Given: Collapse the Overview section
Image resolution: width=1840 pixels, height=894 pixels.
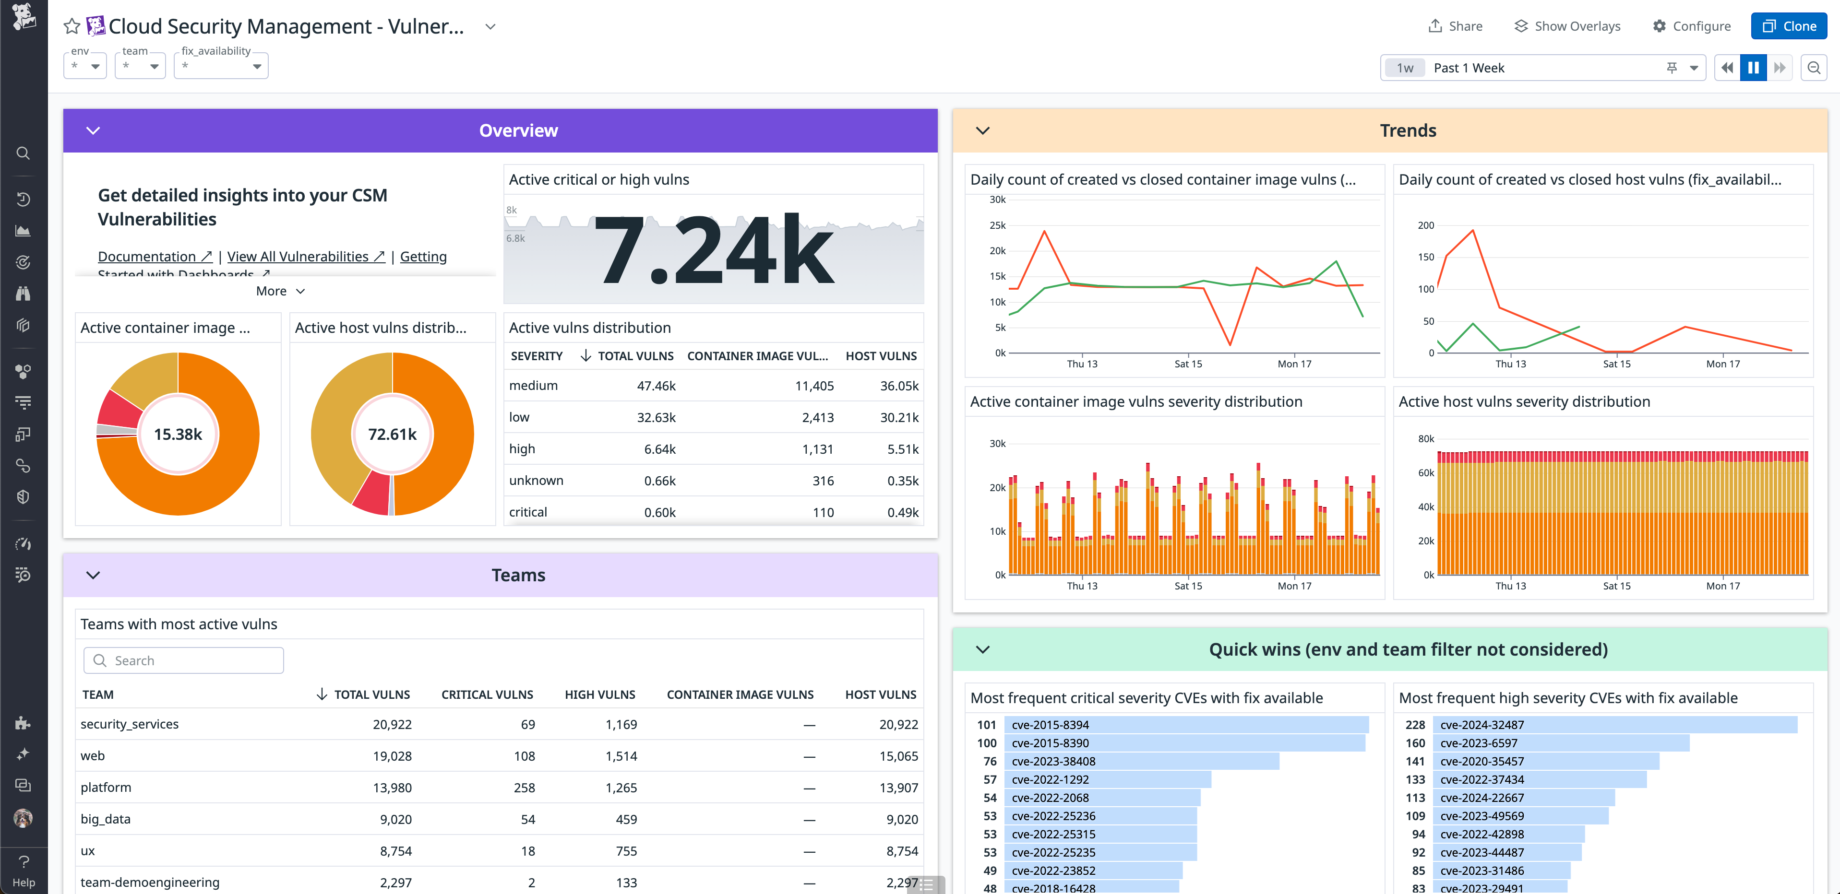Looking at the screenshot, I should click(92, 130).
